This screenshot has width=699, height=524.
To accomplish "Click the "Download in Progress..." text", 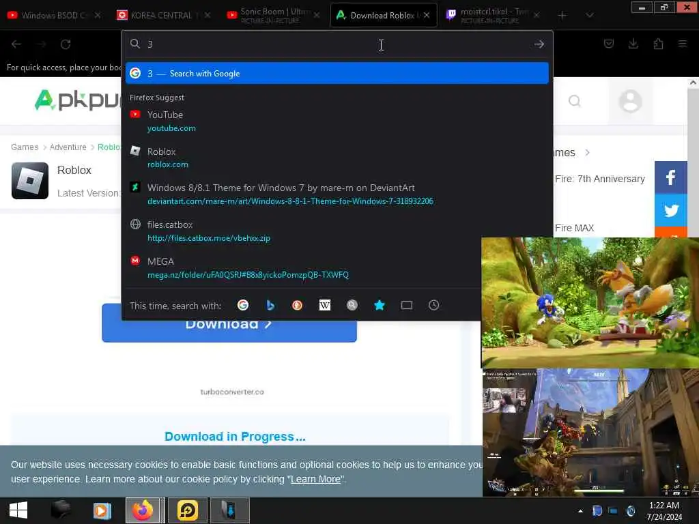I will click(x=235, y=437).
